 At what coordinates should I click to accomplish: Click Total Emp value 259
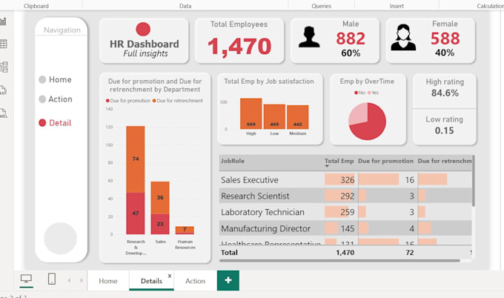pyautogui.click(x=347, y=212)
